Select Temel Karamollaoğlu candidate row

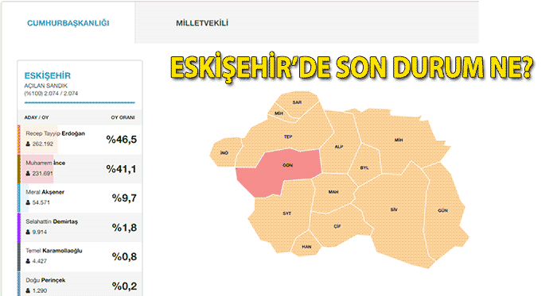tap(80, 256)
